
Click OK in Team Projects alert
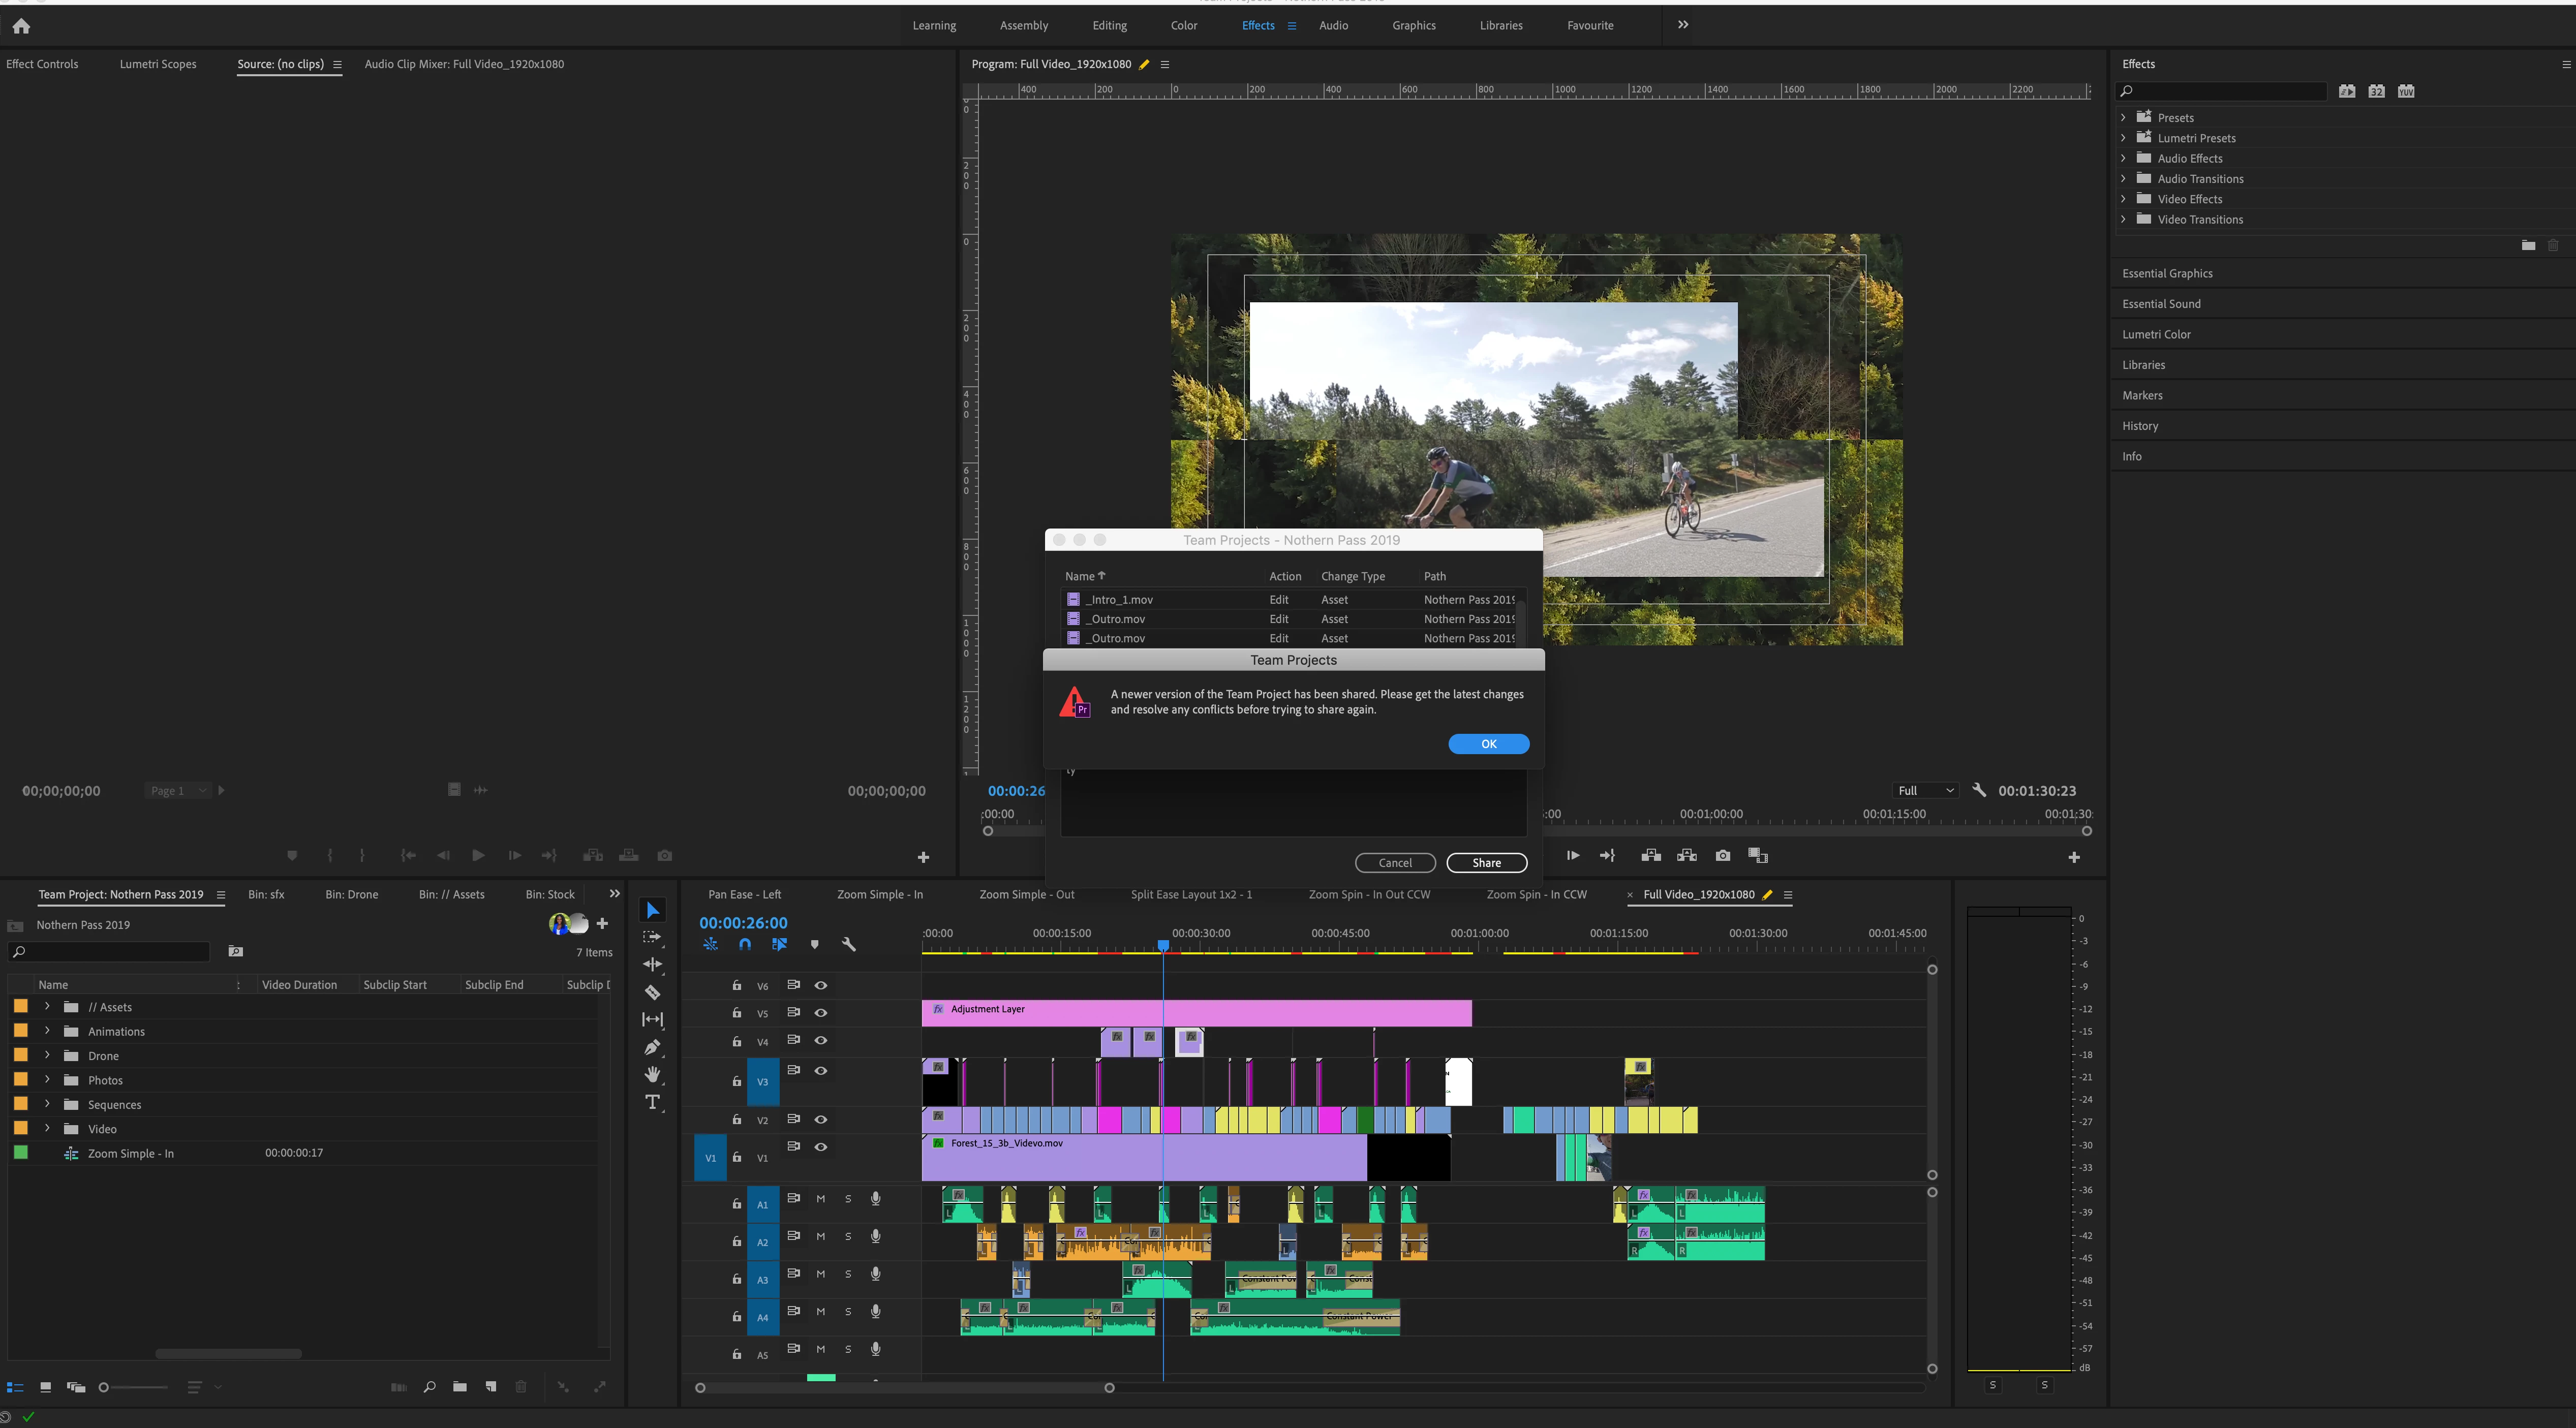coord(1488,743)
